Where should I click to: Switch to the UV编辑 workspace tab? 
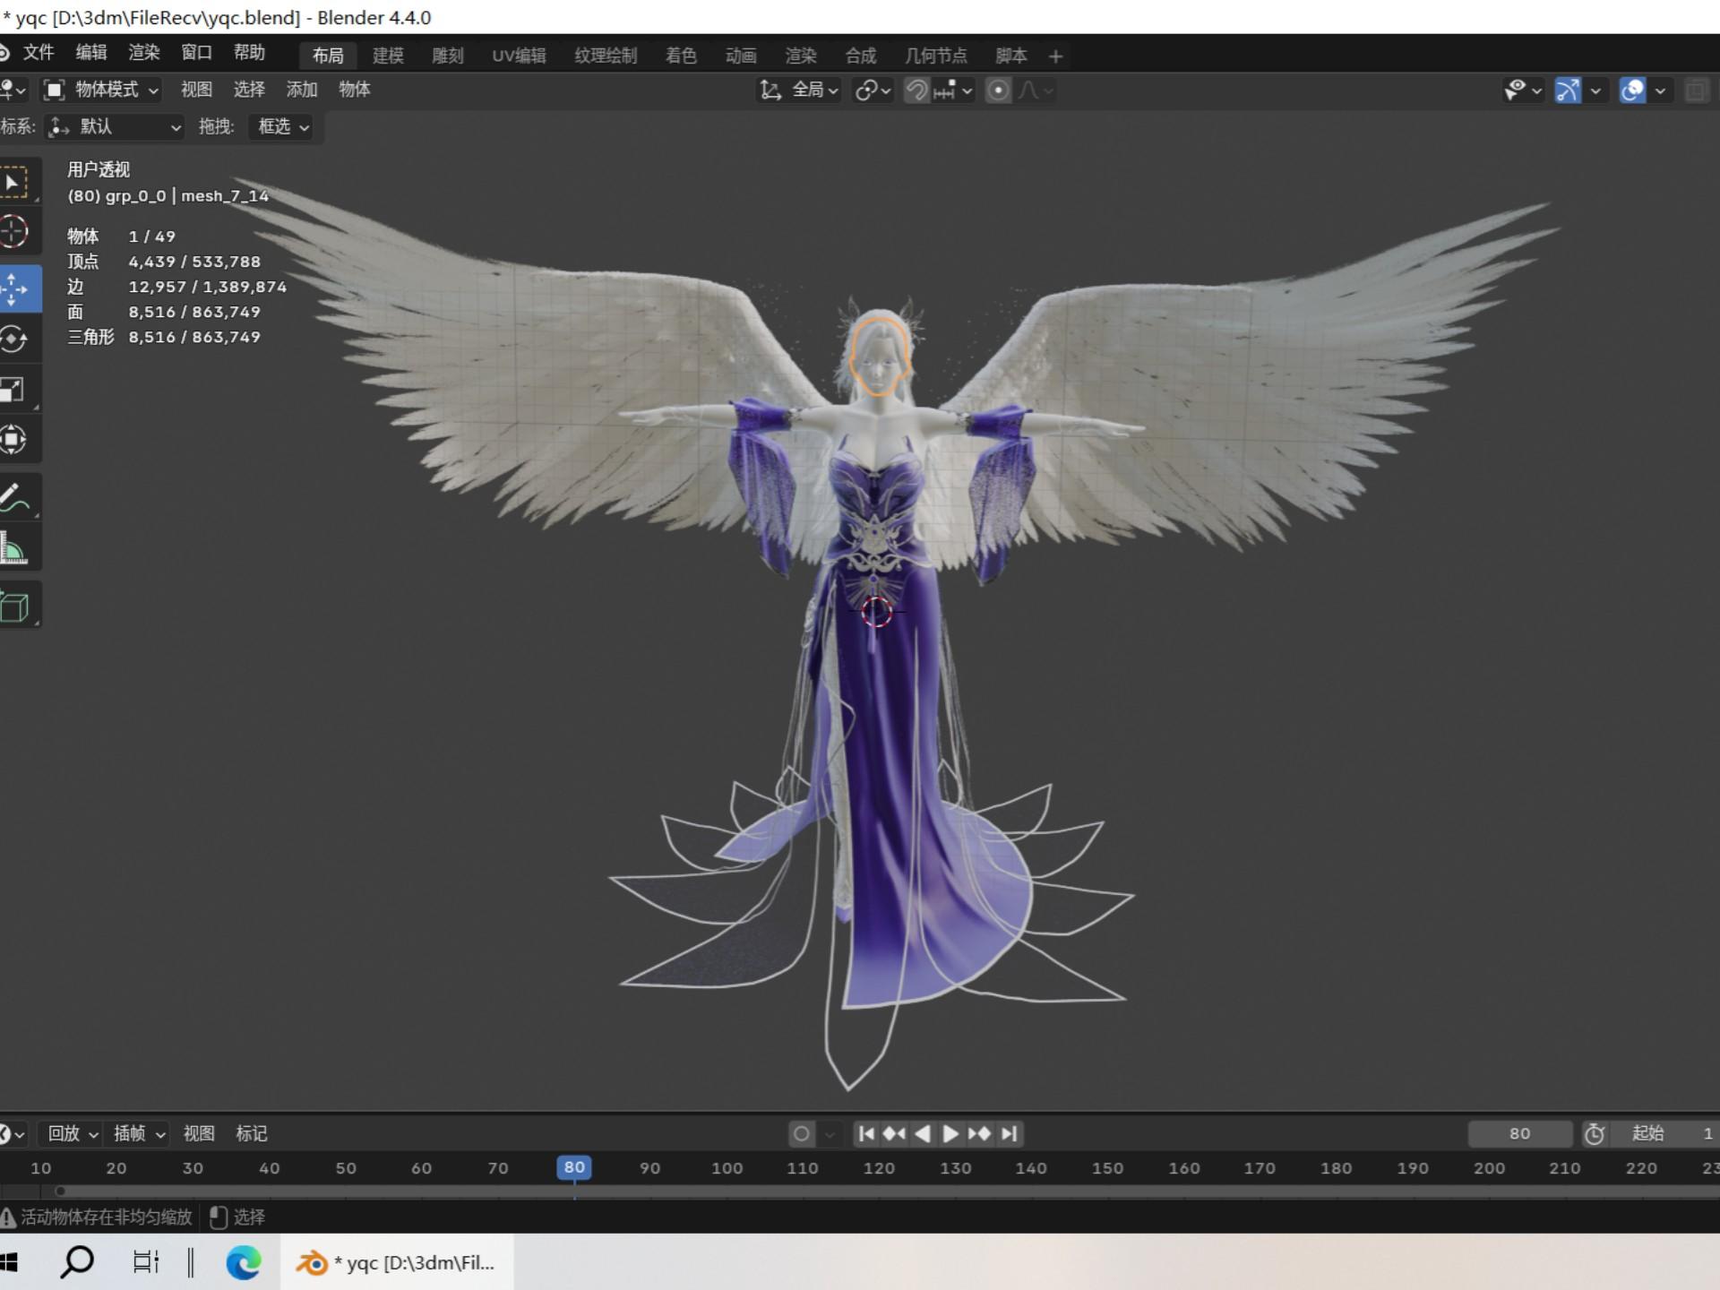click(x=519, y=56)
